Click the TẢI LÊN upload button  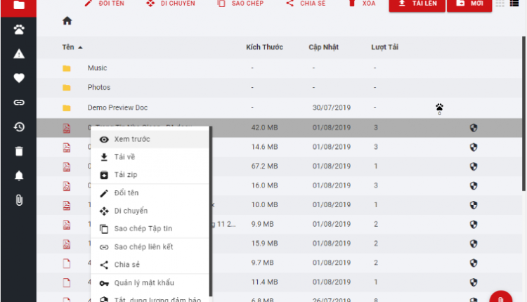(417, 5)
